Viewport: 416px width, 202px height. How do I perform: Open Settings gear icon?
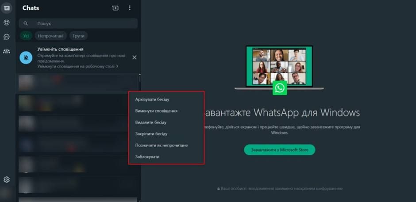[7, 180]
